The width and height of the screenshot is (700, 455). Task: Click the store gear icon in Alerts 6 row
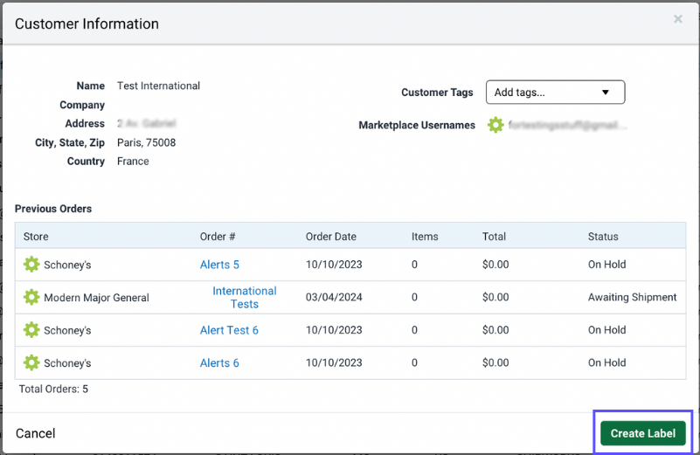(31, 363)
